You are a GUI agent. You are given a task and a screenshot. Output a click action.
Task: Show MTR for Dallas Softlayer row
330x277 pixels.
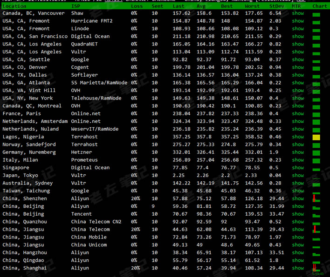pyautogui.click(x=297, y=75)
